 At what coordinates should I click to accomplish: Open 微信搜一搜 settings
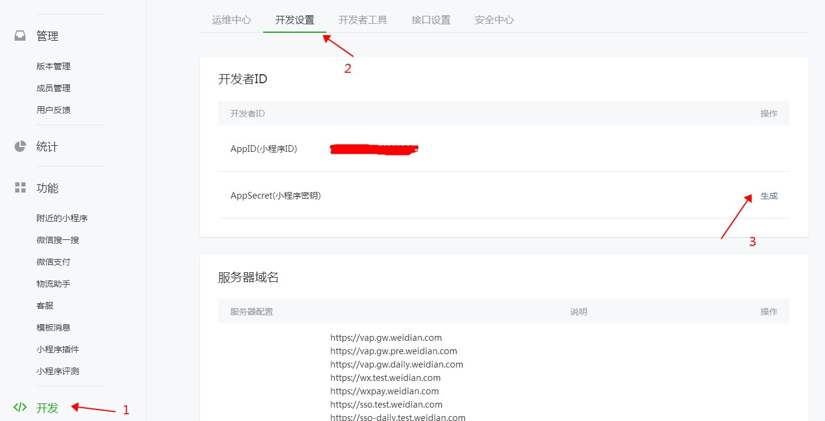click(x=58, y=239)
